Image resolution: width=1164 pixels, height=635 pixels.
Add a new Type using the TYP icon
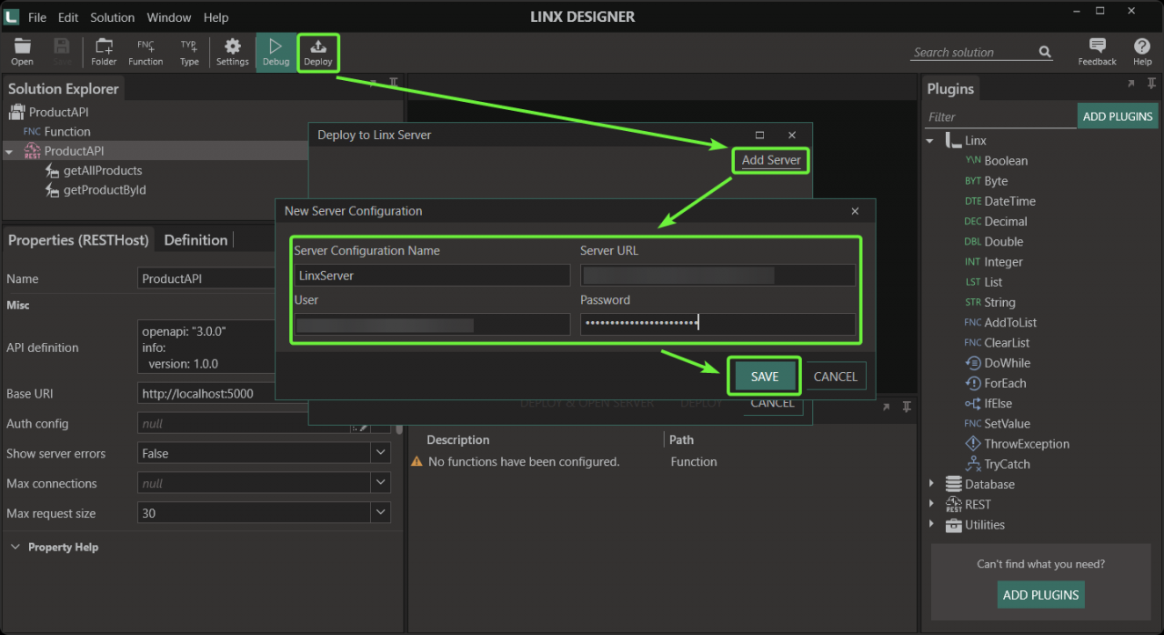[189, 52]
